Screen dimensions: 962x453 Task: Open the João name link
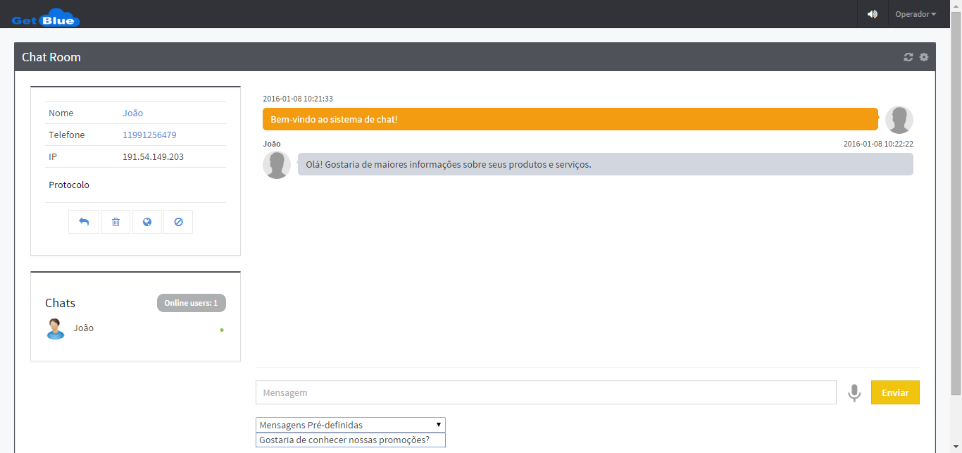point(132,113)
